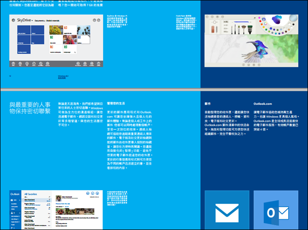Click the All favorites heading

[31, 194]
